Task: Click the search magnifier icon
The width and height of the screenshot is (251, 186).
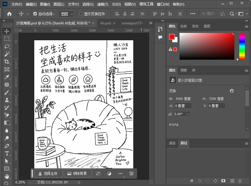Action: point(232,14)
